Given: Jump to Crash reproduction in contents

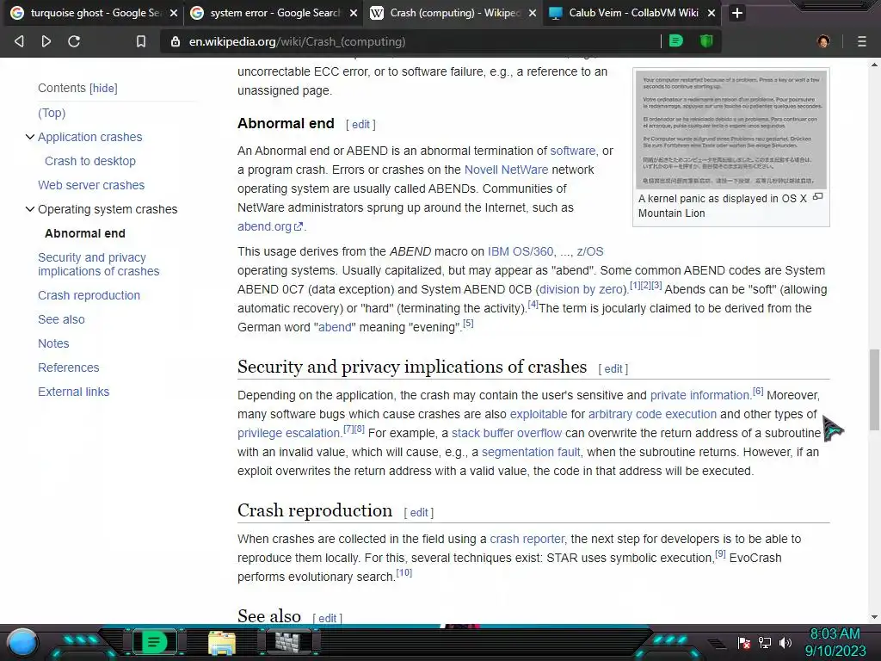Looking at the screenshot, I should coord(89,296).
